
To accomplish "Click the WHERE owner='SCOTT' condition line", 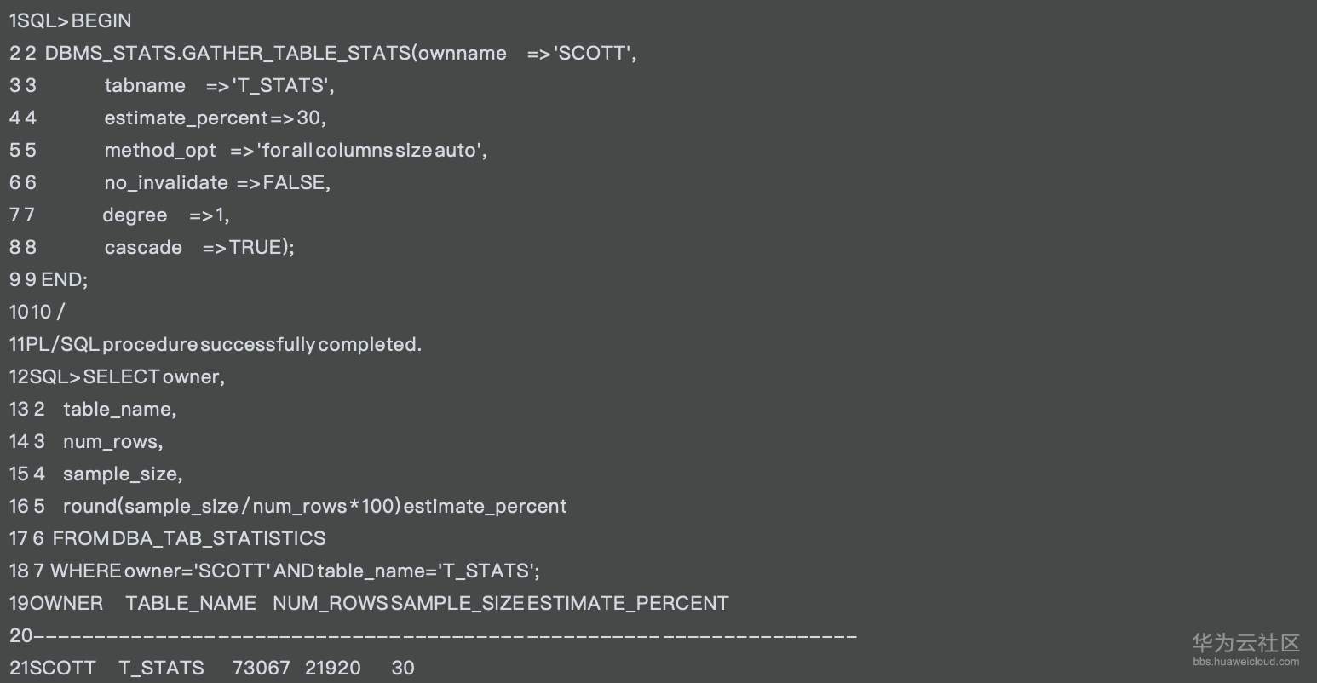I will (295, 571).
